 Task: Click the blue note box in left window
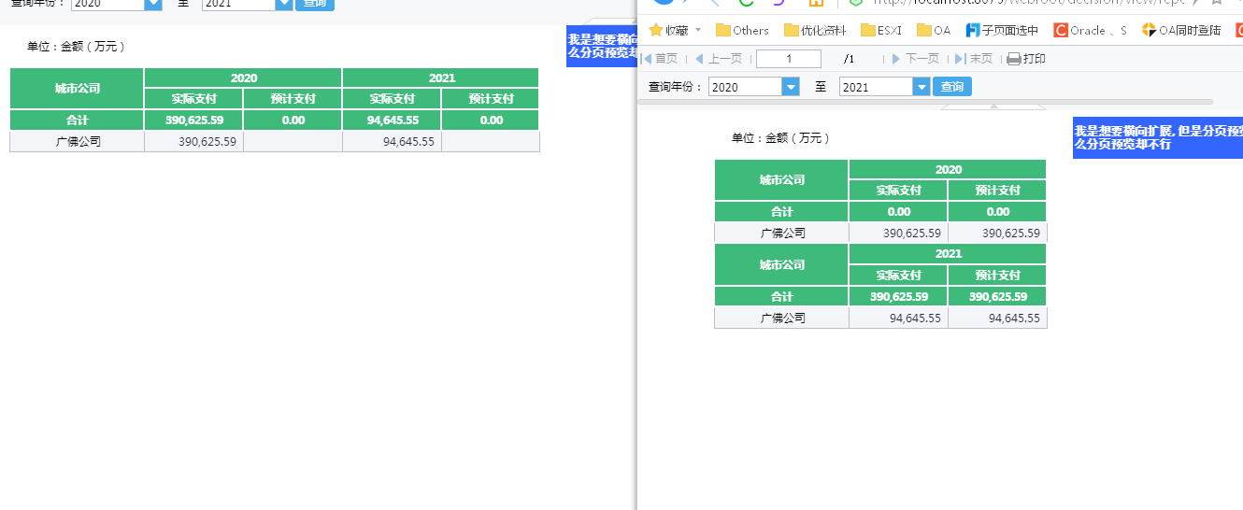pos(601,47)
